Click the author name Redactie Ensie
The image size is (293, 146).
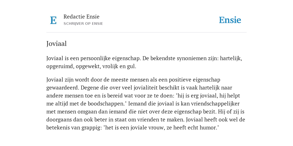coord(82,17)
